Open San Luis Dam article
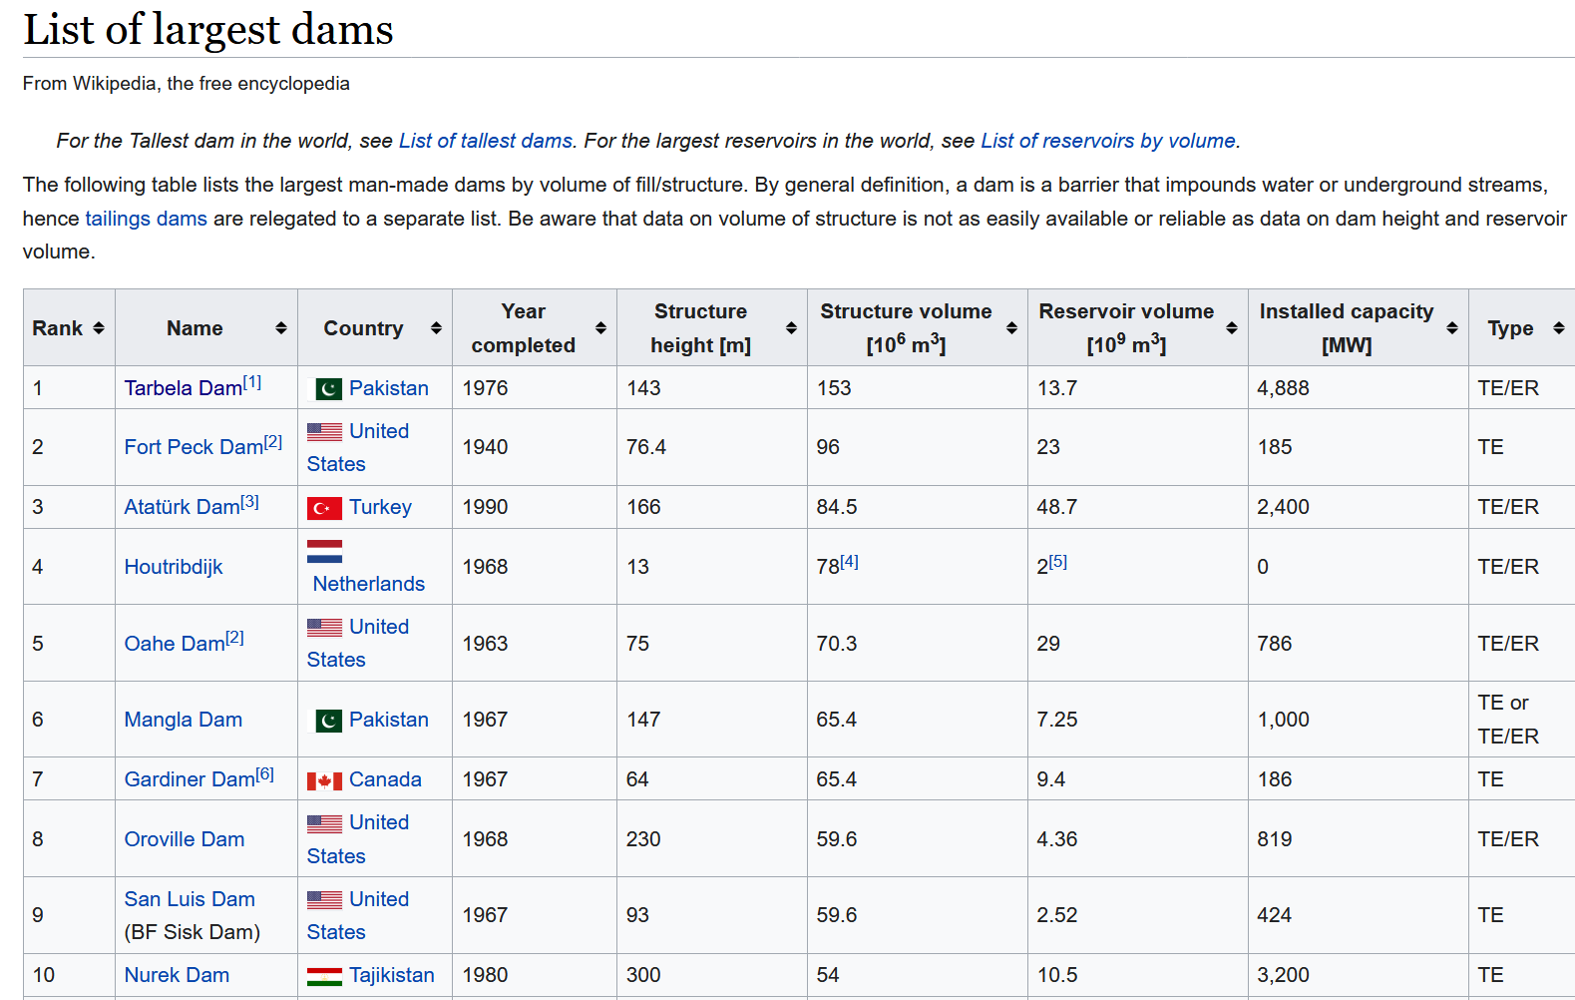The width and height of the screenshot is (1575, 1000). click(x=190, y=899)
